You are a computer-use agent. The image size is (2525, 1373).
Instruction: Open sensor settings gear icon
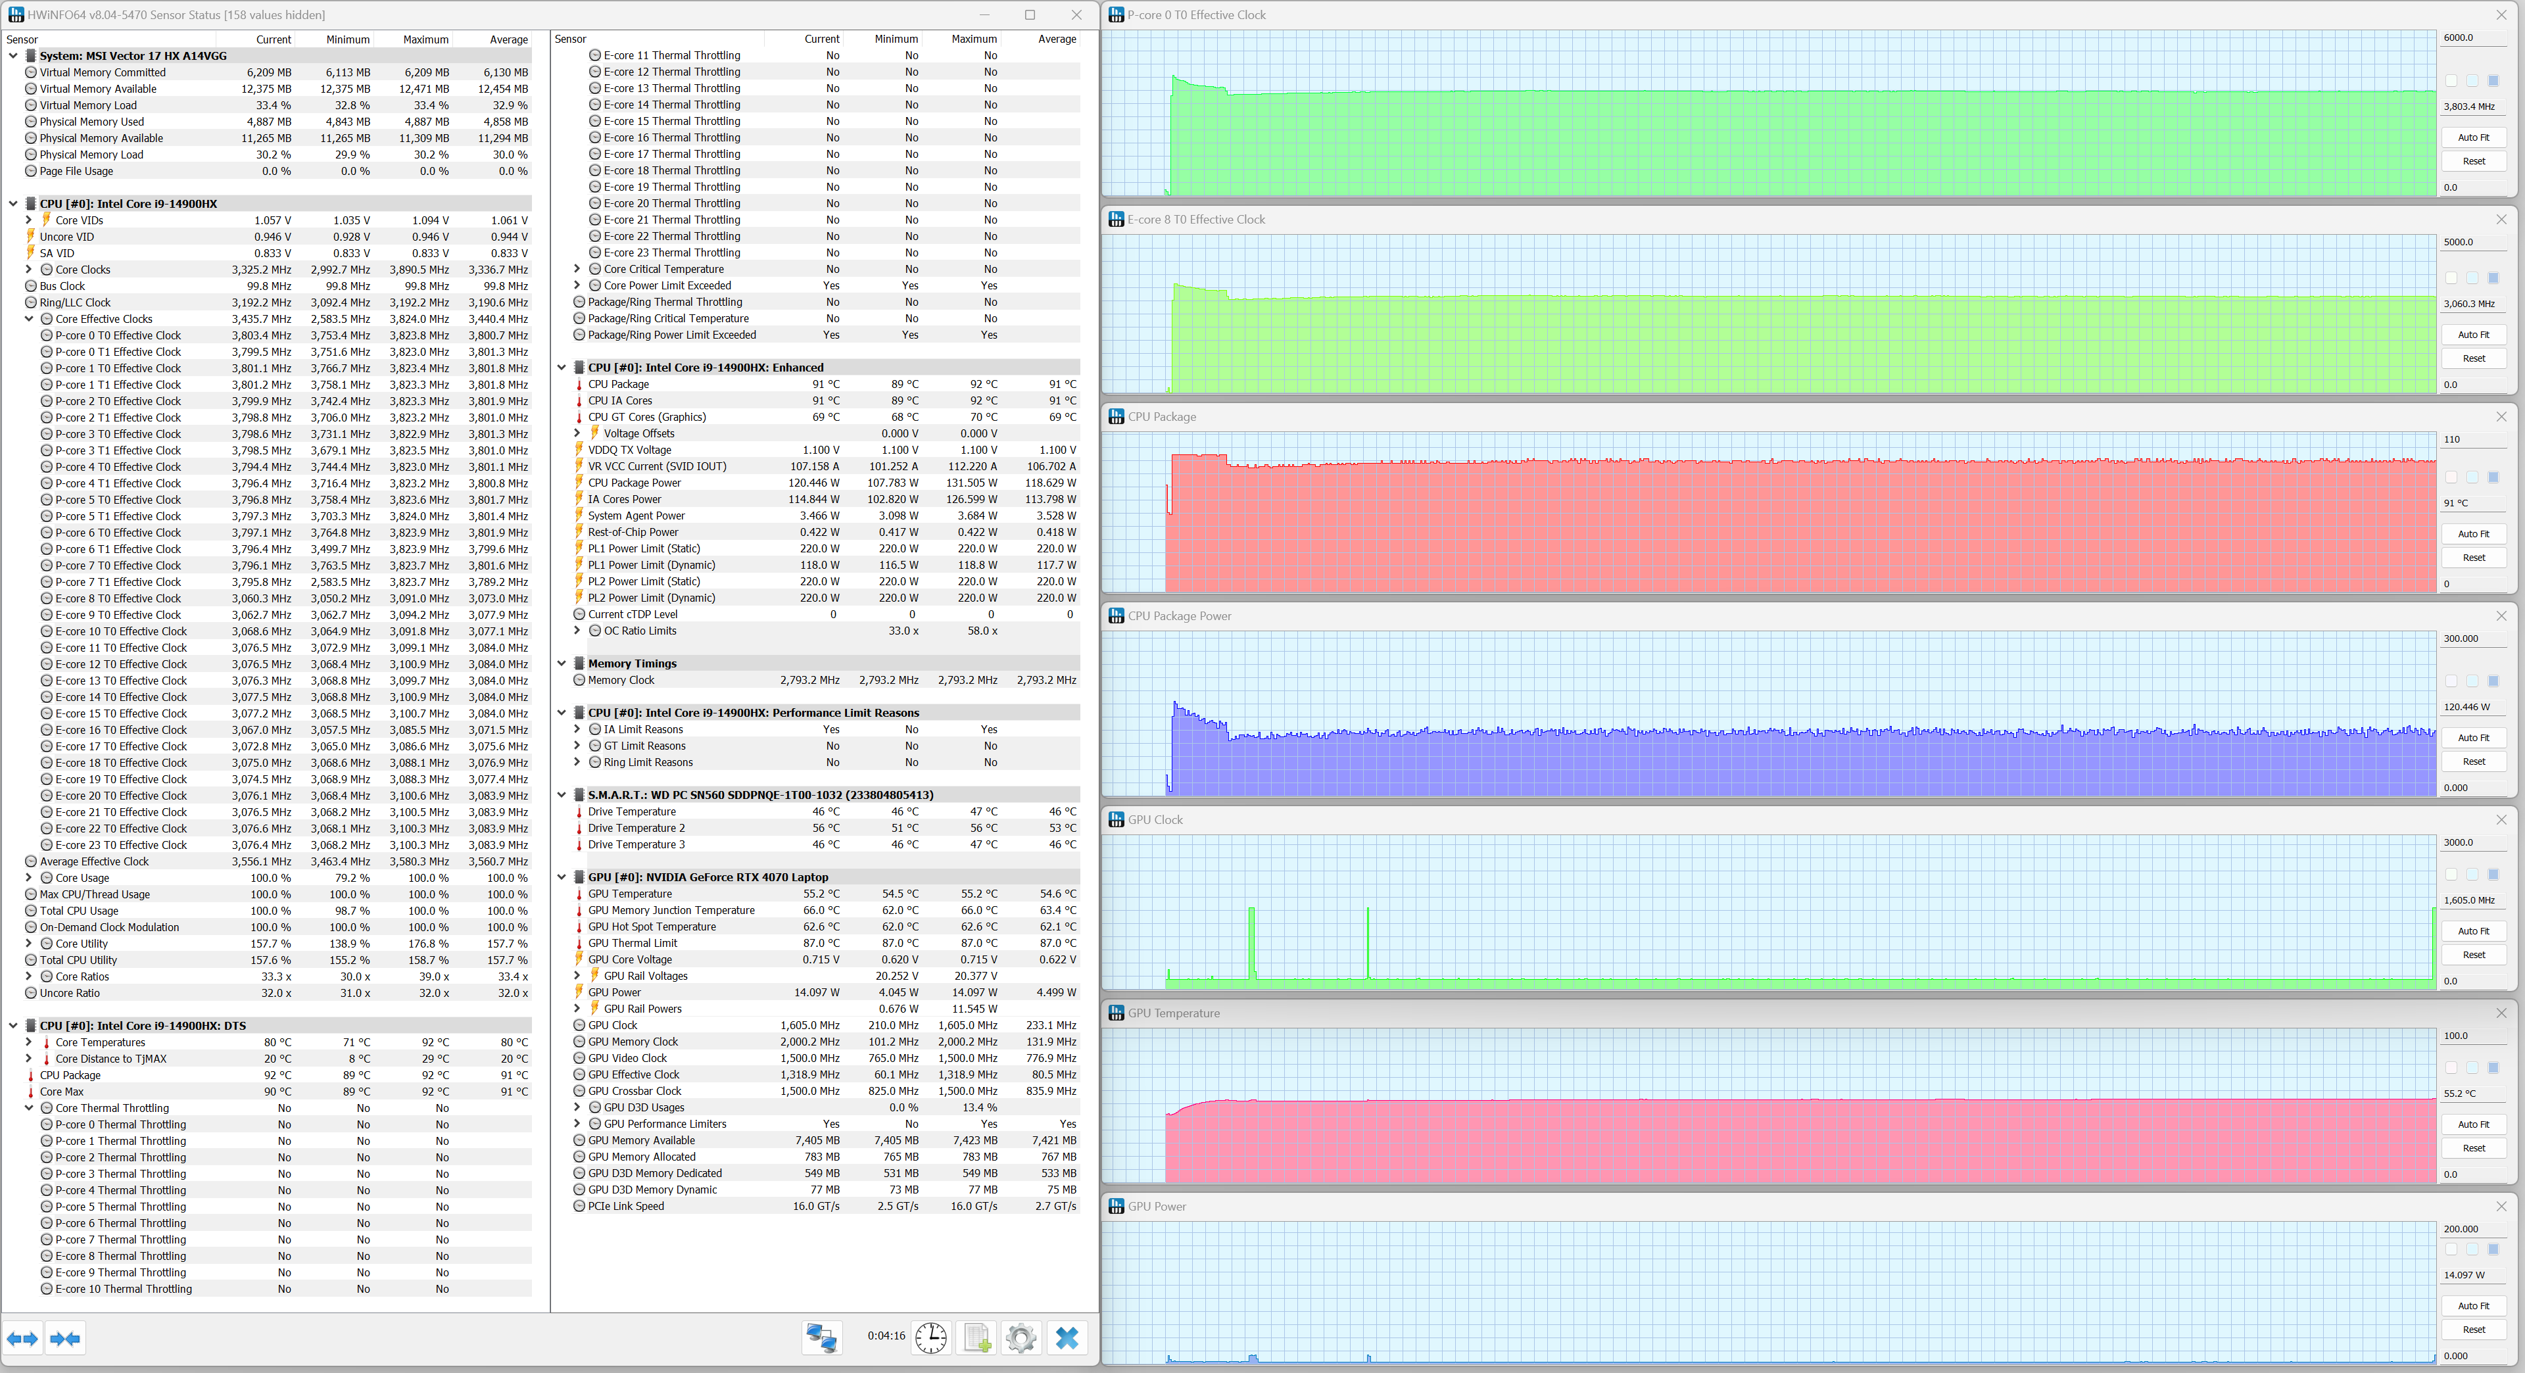pos(1021,1337)
